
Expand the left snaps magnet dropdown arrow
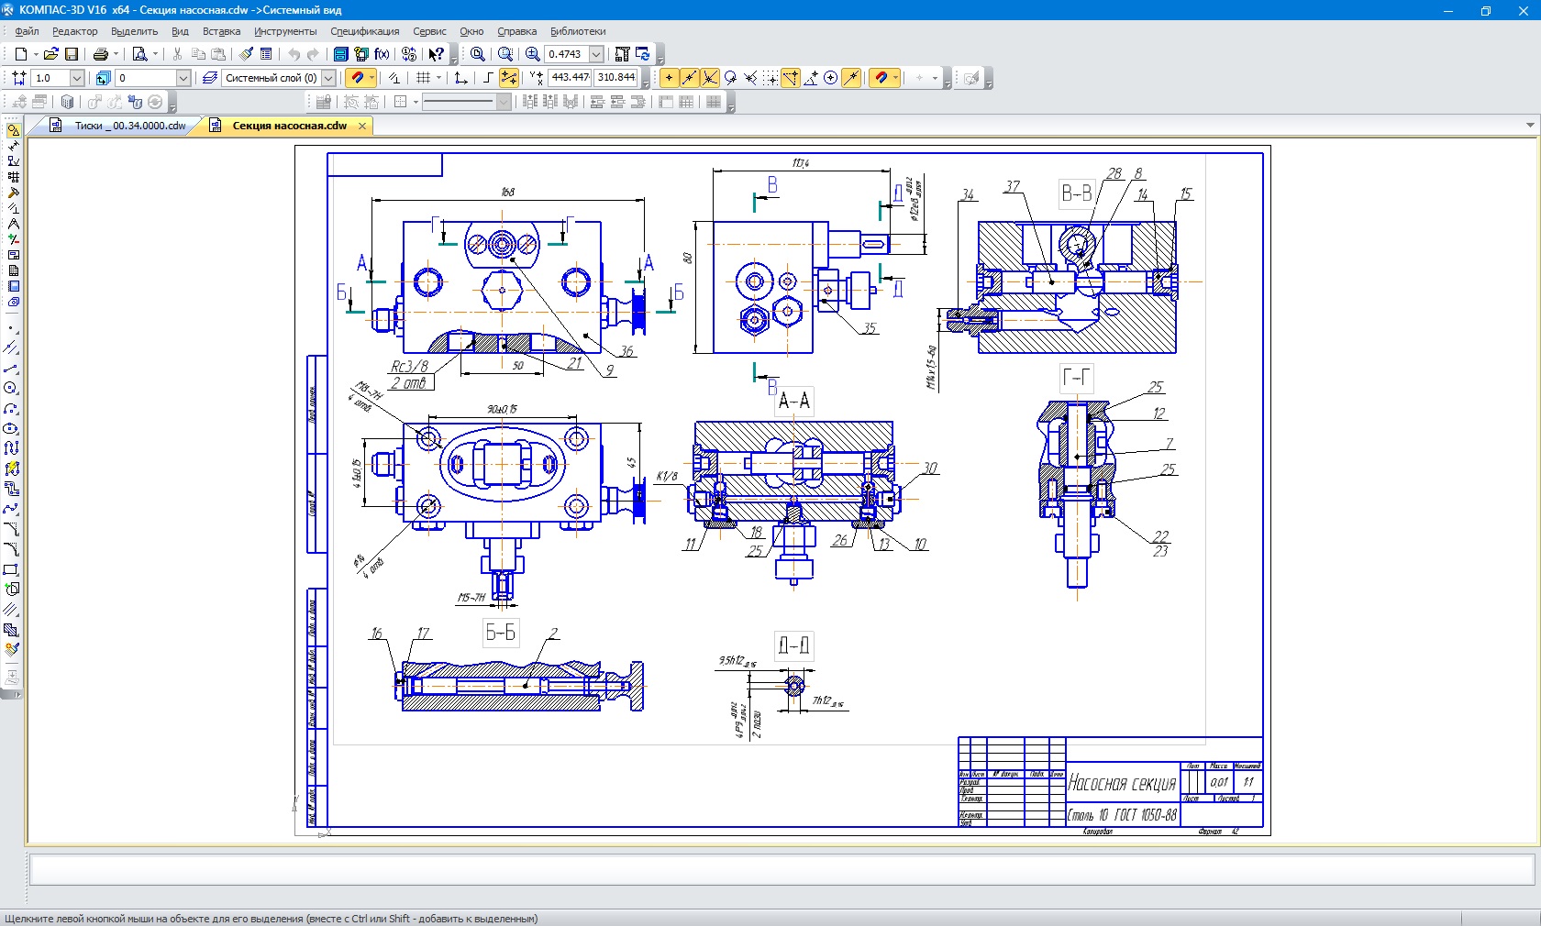click(371, 78)
